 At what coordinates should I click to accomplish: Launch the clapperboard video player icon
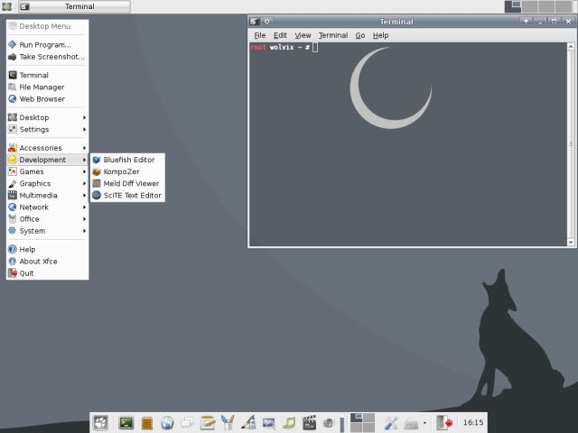tap(310, 422)
